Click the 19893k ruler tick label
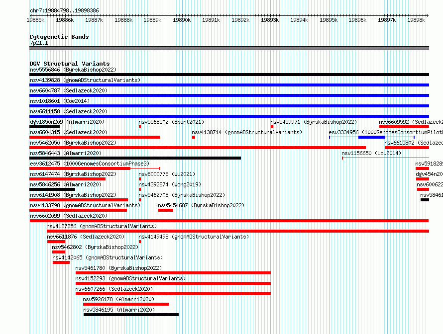This screenshot has width=443, height=334. (269, 20)
